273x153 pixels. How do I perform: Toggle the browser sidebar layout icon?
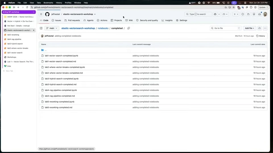(14, 7)
